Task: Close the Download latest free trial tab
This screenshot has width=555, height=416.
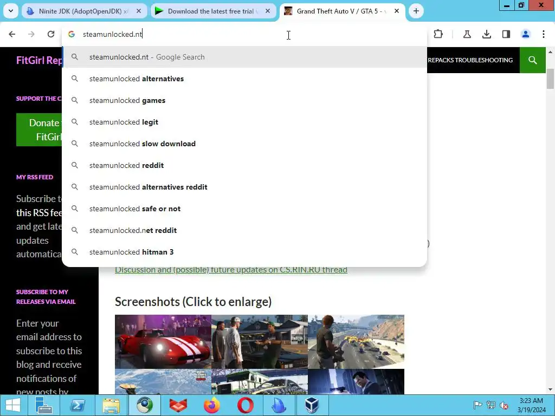Action: (268, 11)
